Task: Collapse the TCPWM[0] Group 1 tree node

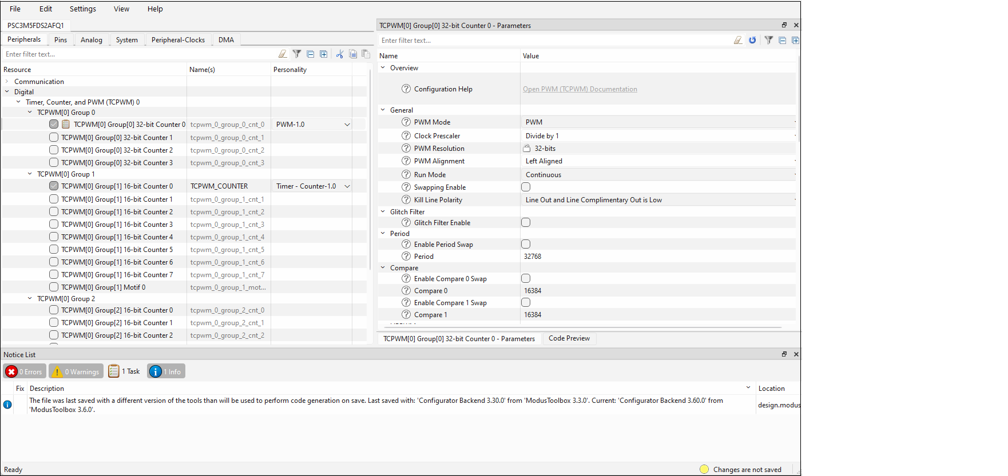Action: click(30, 174)
